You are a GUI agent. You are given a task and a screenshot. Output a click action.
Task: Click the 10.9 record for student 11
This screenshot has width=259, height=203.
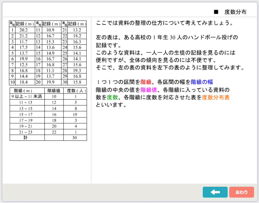tap(50, 30)
